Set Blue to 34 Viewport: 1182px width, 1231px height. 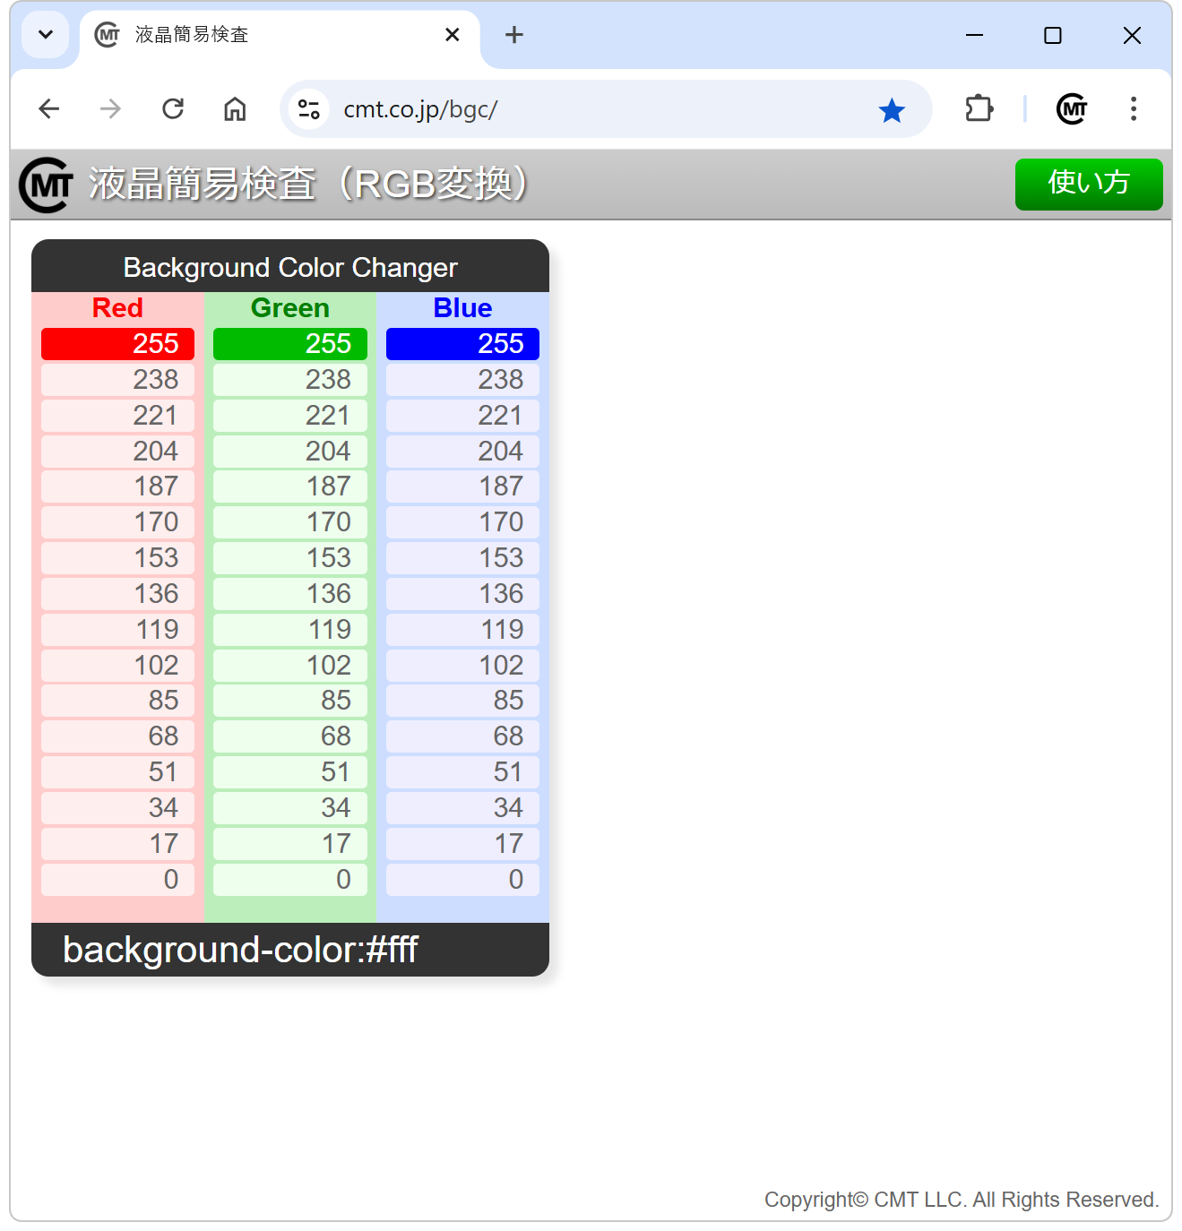coord(462,808)
